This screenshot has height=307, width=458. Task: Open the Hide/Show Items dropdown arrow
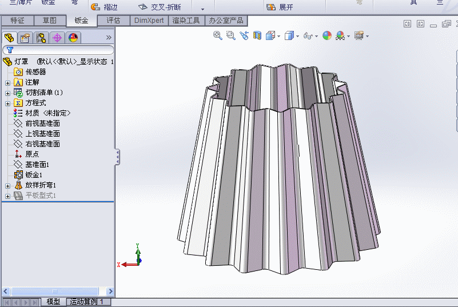point(316,37)
